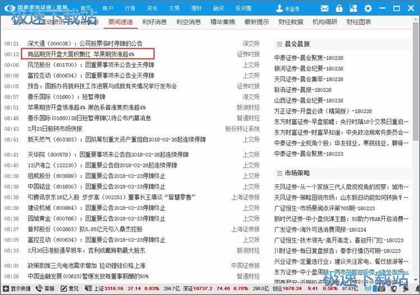Image resolution: width=420 pixels, height=295 pixels.
Task: Open report 方正证券-开盘必读（精简版）-180226
Action: (x=323, y=111)
